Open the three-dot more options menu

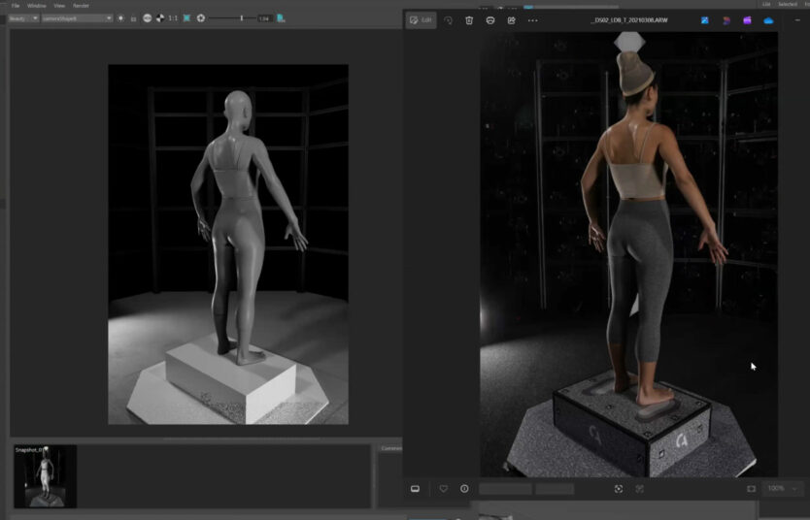tap(532, 19)
